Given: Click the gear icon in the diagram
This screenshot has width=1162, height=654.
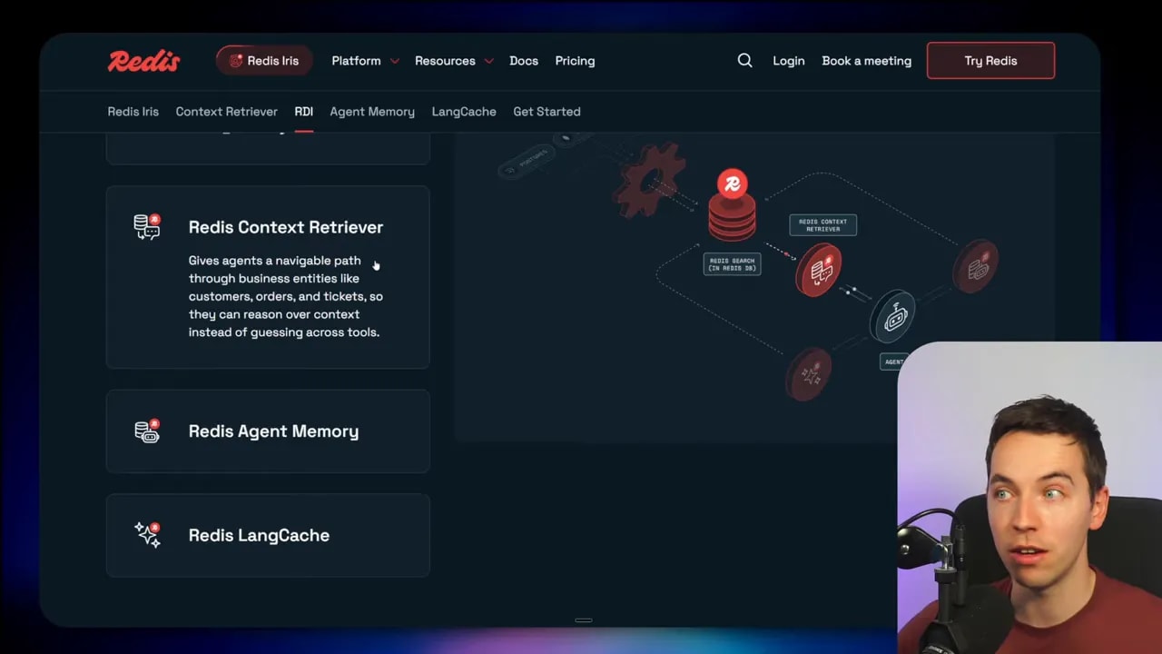Looking at the screenshot, I should coord(650,179).
